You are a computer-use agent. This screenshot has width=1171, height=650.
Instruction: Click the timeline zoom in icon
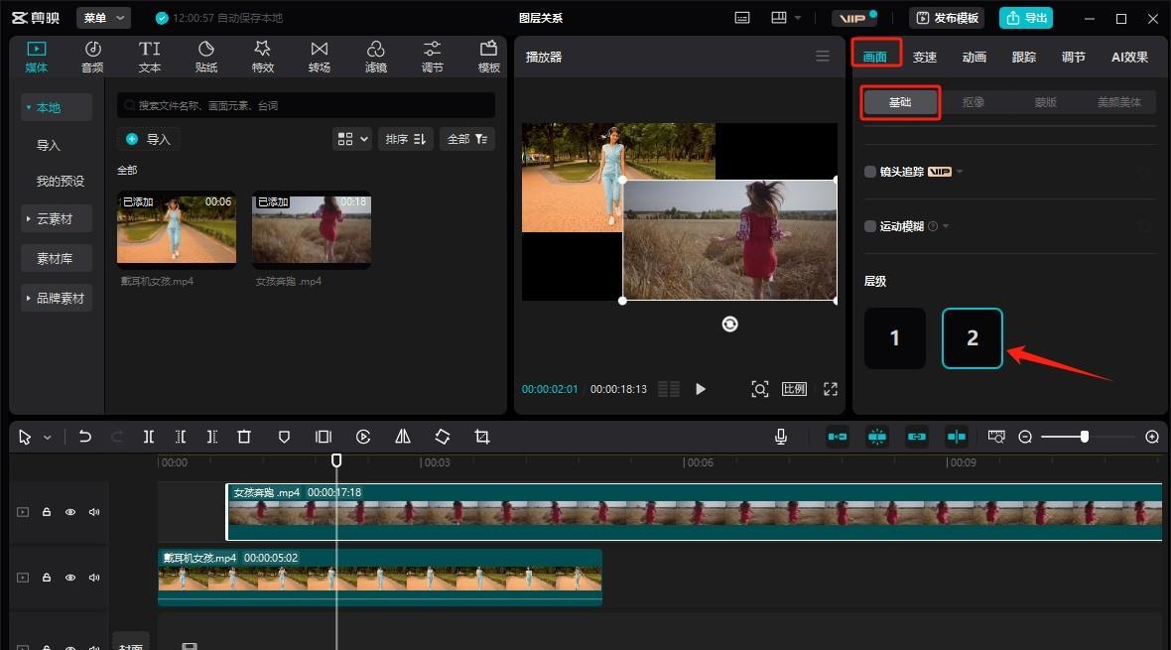[1152, 437]
